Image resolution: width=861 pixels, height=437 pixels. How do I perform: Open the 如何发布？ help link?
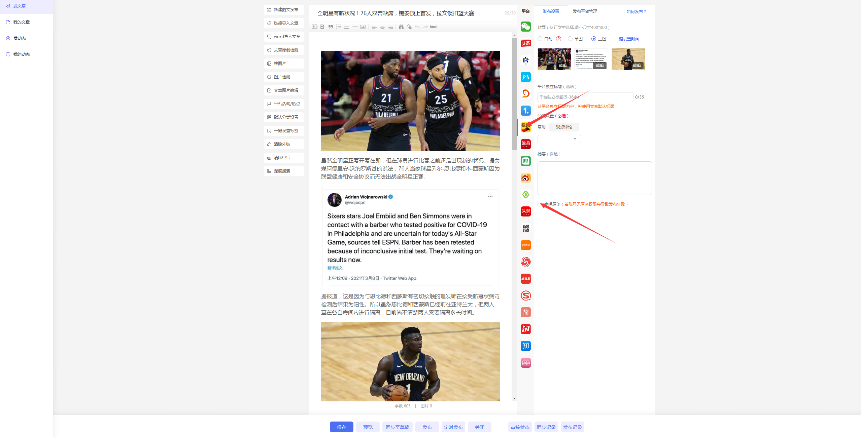[636, 12]
